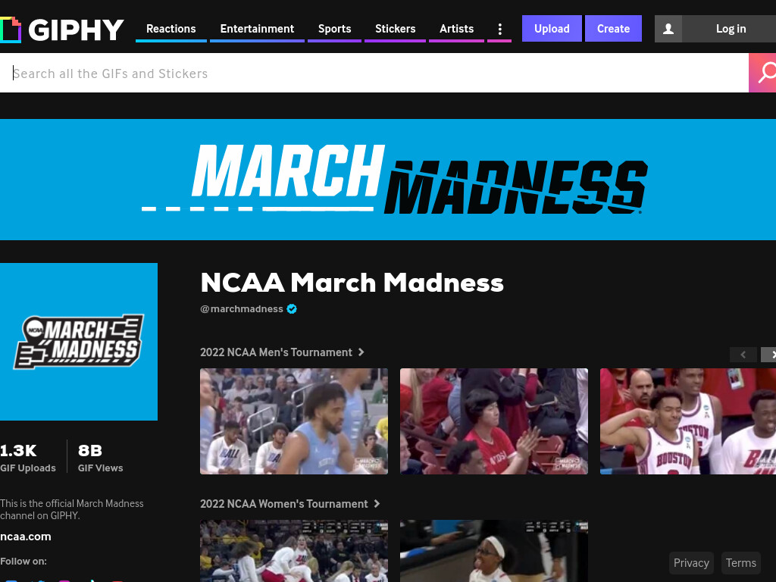Select the Sports category tab

pyautogui.click(x=334, y=29)
